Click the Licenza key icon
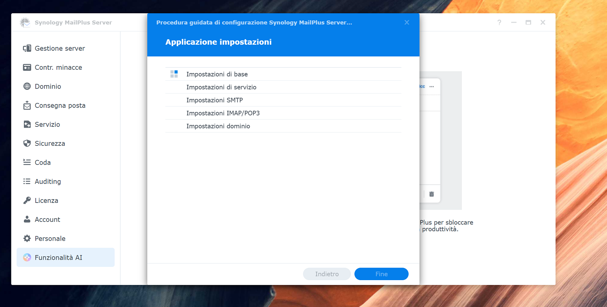The image size is (607, 307). (27, 200)
